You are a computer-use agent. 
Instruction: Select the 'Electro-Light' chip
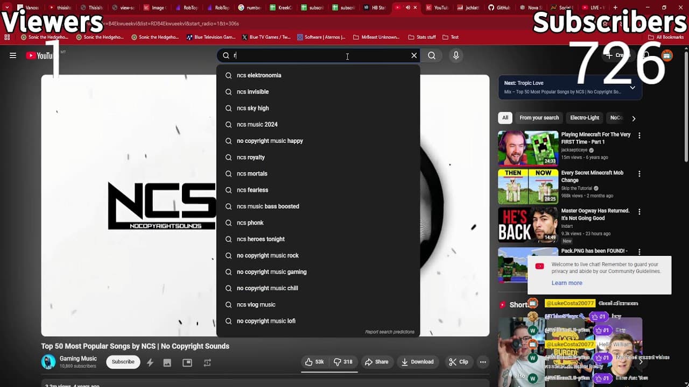[x=585, y=118]
